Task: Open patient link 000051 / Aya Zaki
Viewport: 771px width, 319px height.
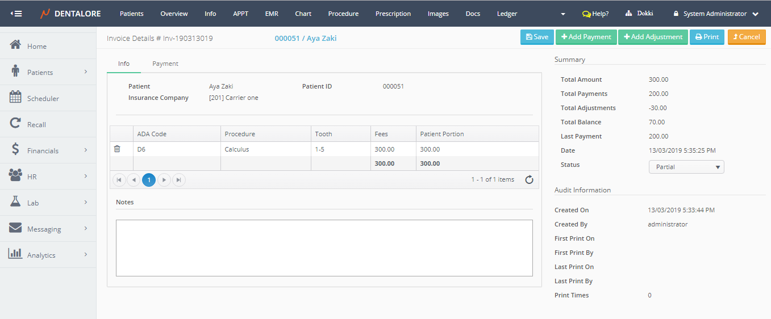Action: click(305, 38)
